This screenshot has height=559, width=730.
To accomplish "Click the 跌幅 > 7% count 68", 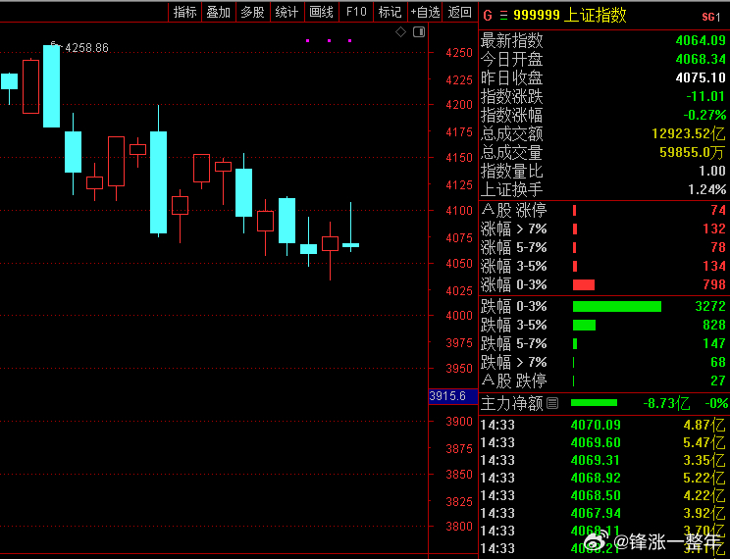I will pos(718,362).
